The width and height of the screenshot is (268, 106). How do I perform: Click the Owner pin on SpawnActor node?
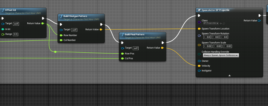(199, 61)
